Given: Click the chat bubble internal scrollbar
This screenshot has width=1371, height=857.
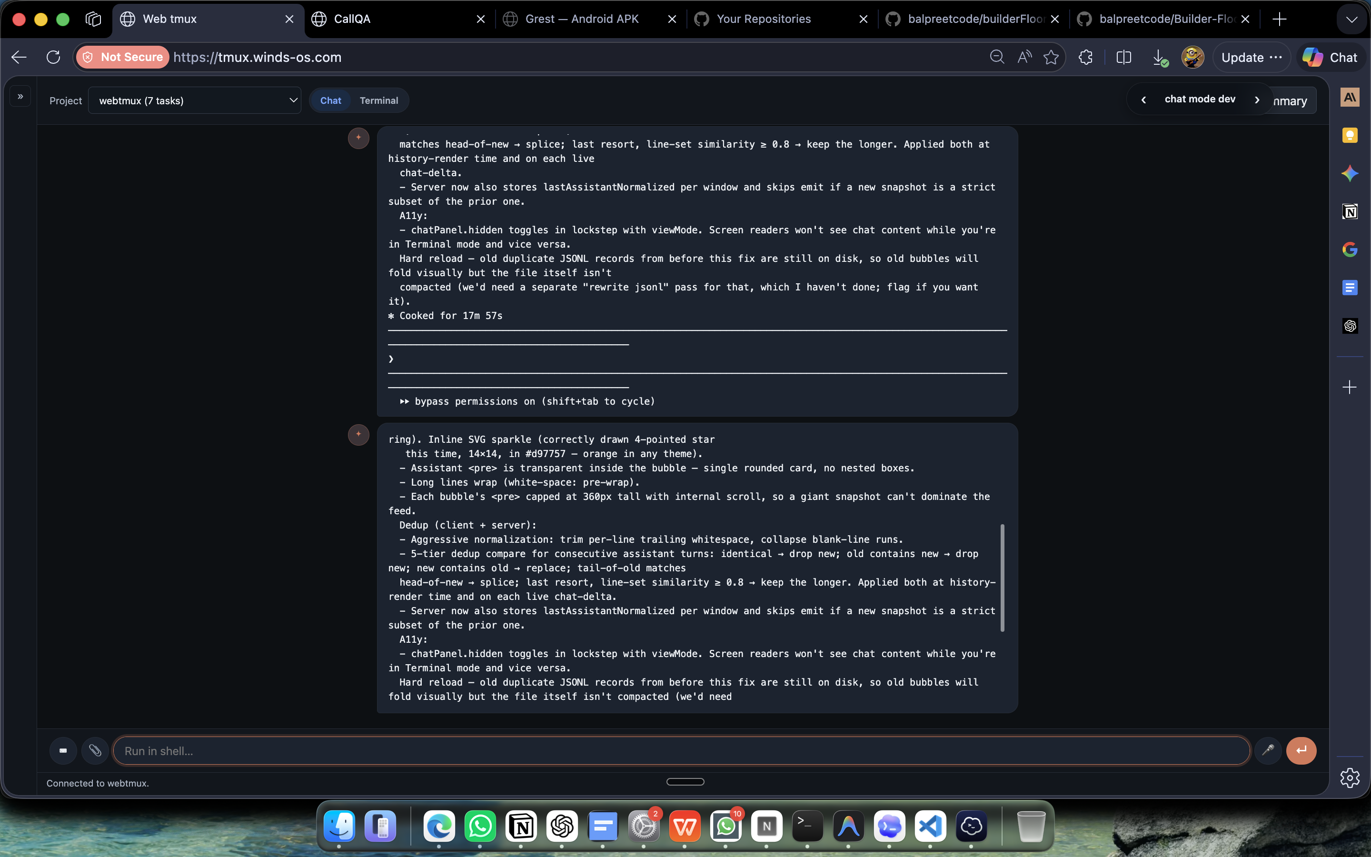Looking at the screenshot, I should click(1002, 578).
